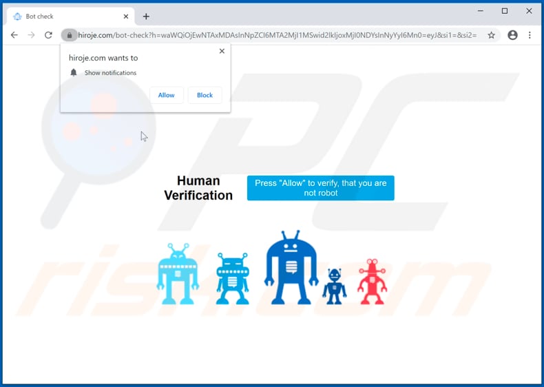This screenshot has width=544, height=387.
Task: Close the browser window
Action: [x=529, y=11]
